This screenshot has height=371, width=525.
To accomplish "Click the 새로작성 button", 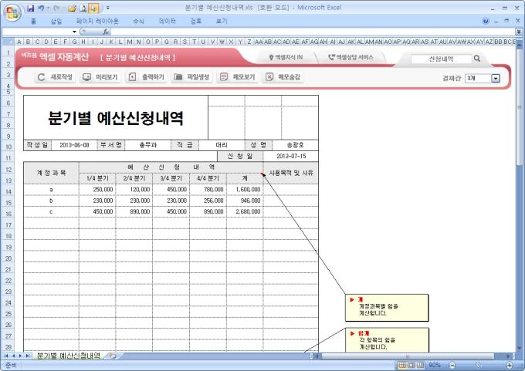I will (x=55, y=77).
